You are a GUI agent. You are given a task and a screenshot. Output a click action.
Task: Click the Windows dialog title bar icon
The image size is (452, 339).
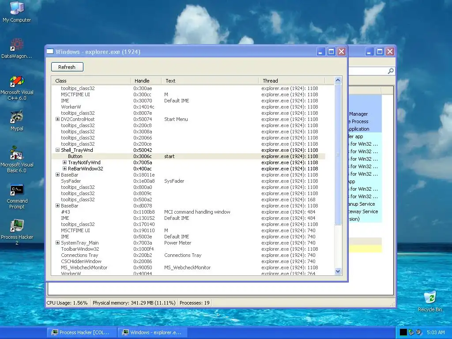(x=50, y=52)
